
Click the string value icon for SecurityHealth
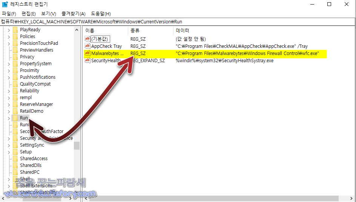[x=87, y=61]
